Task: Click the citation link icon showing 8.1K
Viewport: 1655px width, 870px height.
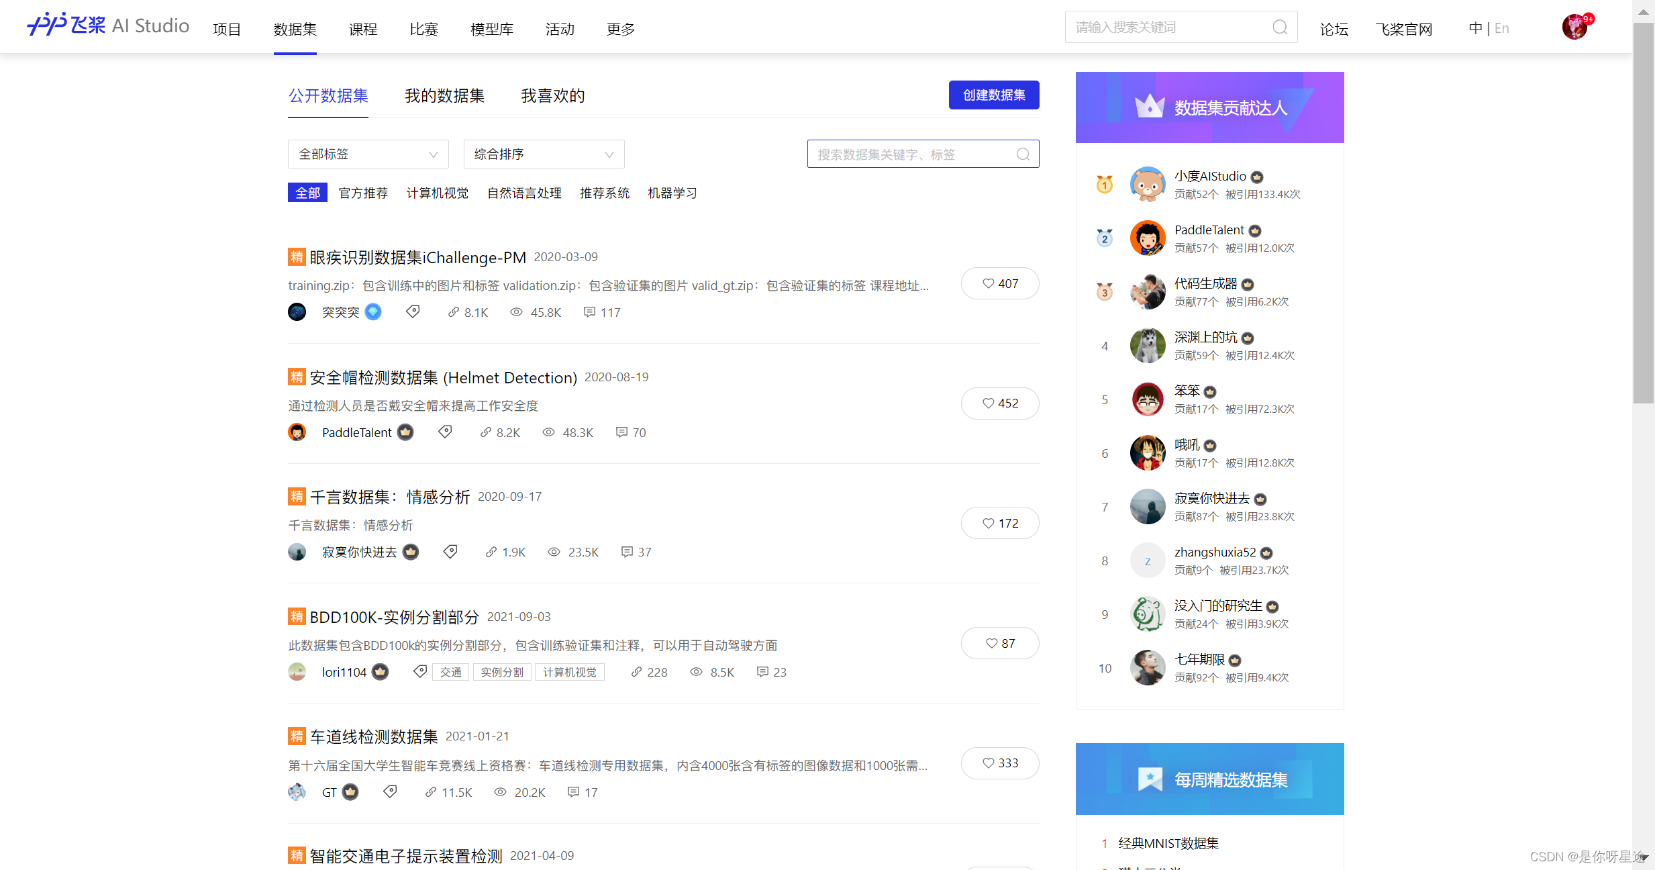Action: tap(454, 312)
